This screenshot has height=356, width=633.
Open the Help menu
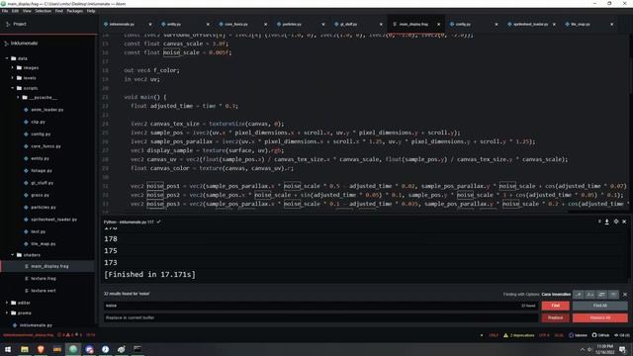click(91, 11)
